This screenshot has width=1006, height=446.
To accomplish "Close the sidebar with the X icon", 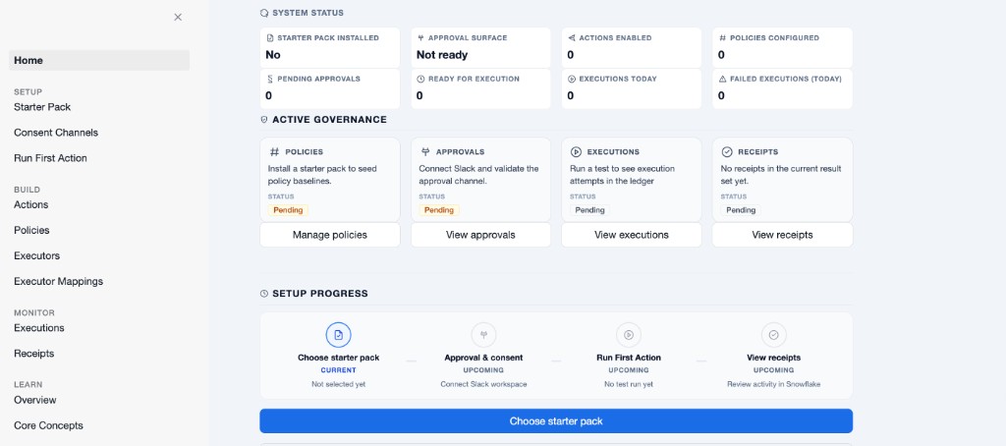I will click(x=178, y=18).
